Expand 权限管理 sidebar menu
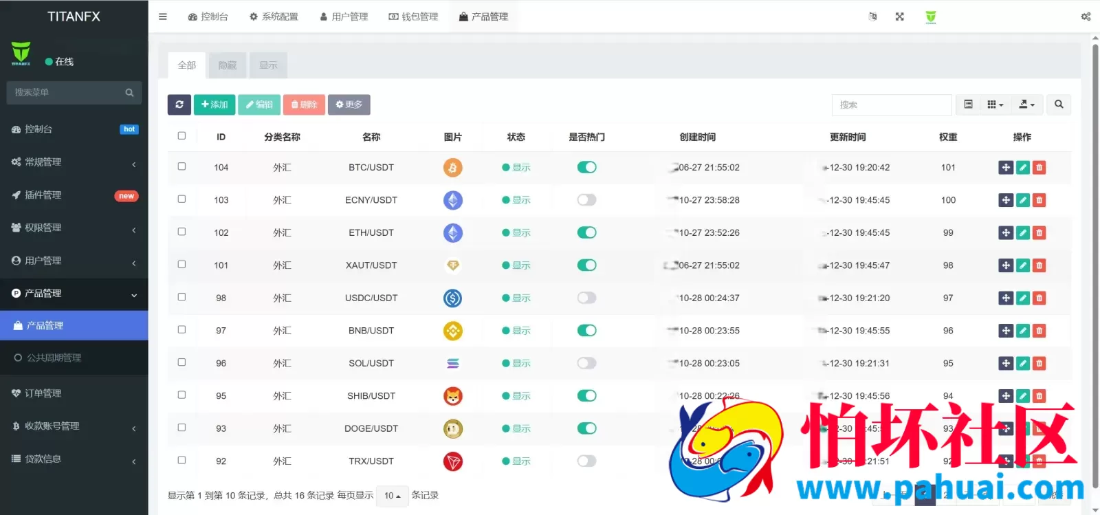The image size is (1100, 515). click(74, 228)
